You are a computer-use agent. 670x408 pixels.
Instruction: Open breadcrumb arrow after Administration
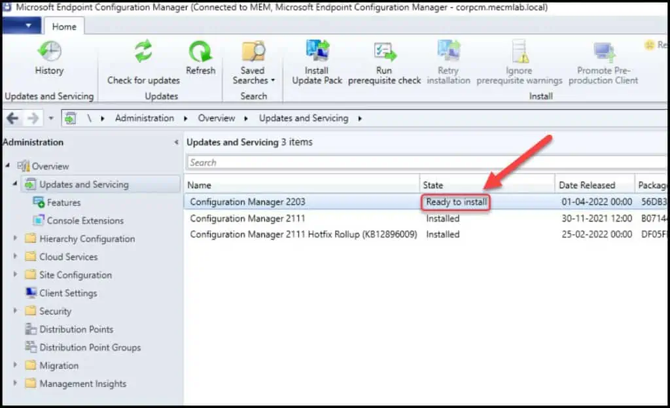click(x=185, y=118)
